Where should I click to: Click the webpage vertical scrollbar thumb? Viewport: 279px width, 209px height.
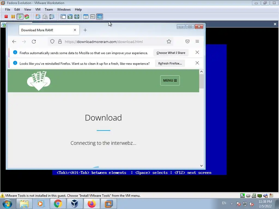(201, 81)
